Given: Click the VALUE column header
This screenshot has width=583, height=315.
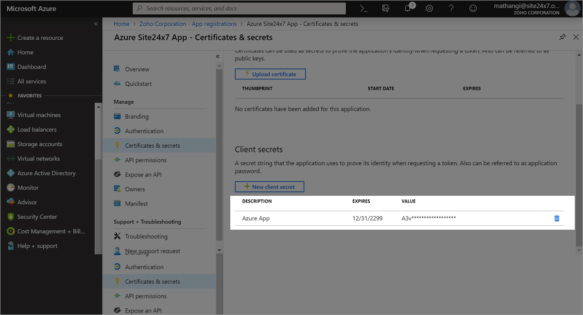Looking at the screenshot, I should pyautogui.click(x=409, y=201).
